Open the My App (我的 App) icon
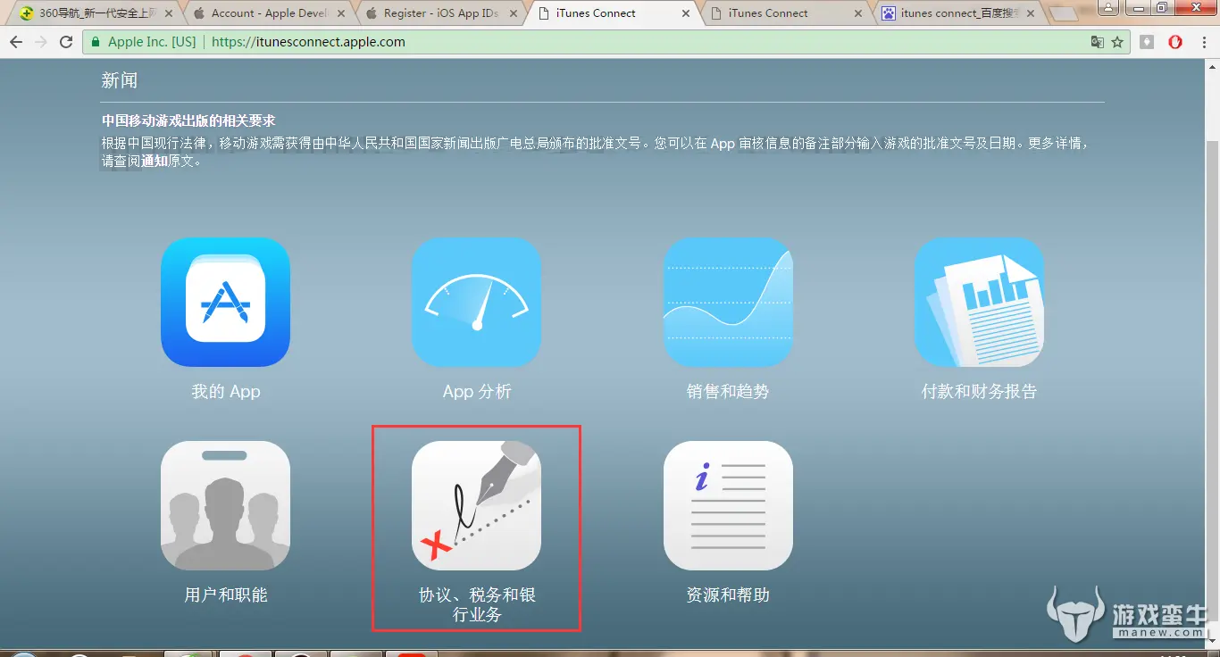 (225, 302)
